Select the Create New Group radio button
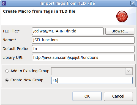The width and height of the screenshot is (137, 105). coord(7,80)
